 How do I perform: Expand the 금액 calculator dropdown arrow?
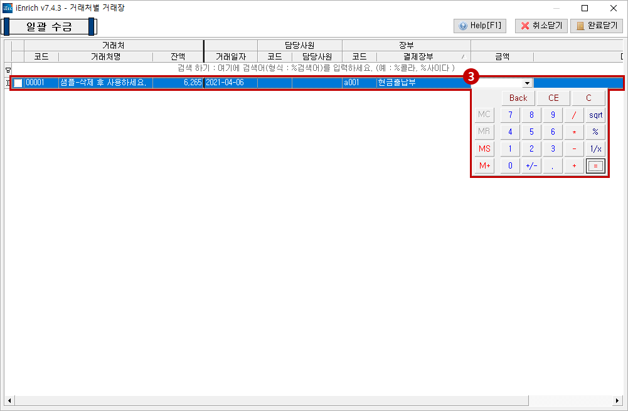(527, 83)
